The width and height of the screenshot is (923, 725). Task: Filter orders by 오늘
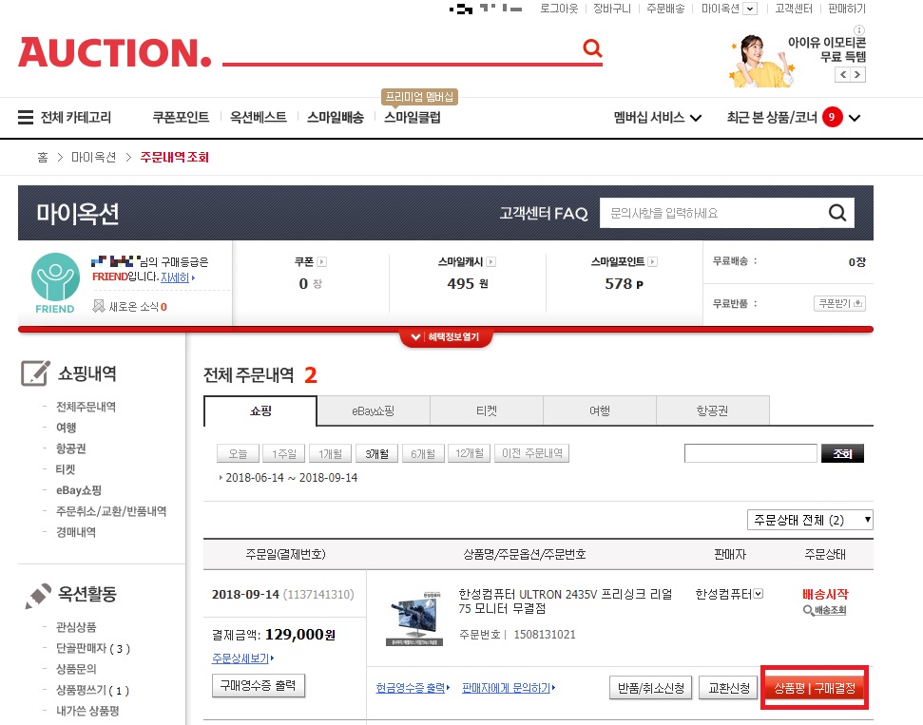pos(238,453)
